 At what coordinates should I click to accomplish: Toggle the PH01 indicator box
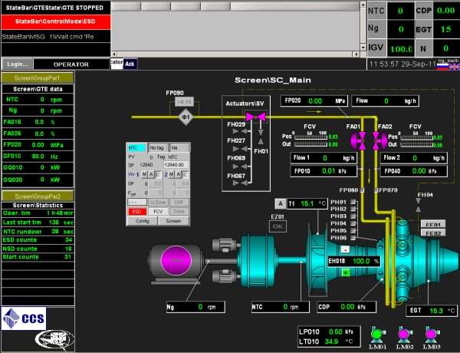point(353,201)
